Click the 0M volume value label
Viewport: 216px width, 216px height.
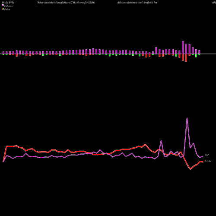206,155
